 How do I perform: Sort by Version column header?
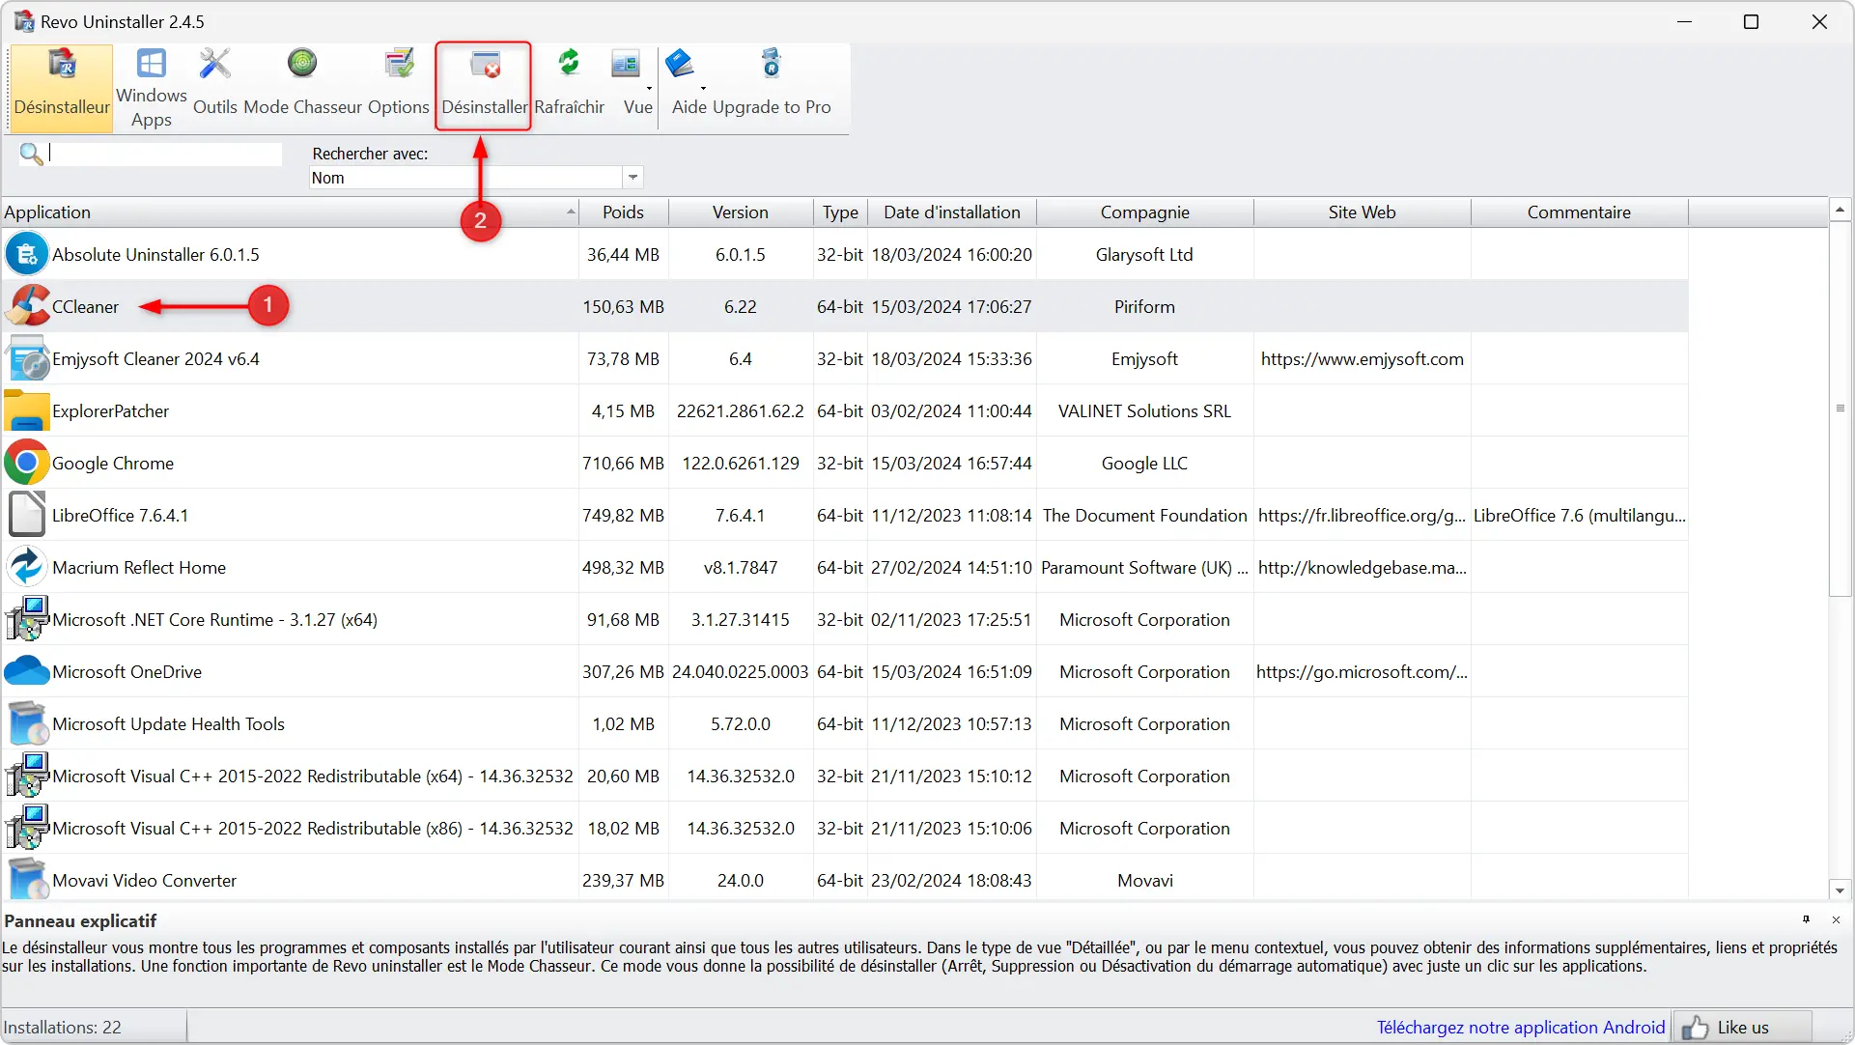[x=741, y=212]
